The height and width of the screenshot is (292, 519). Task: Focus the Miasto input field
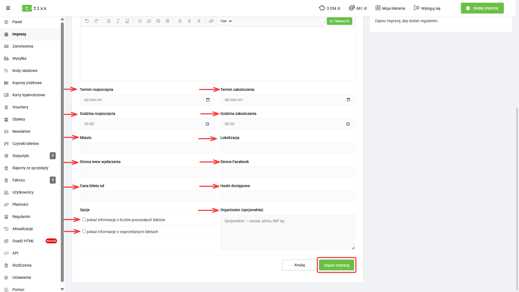click(147, 148)
